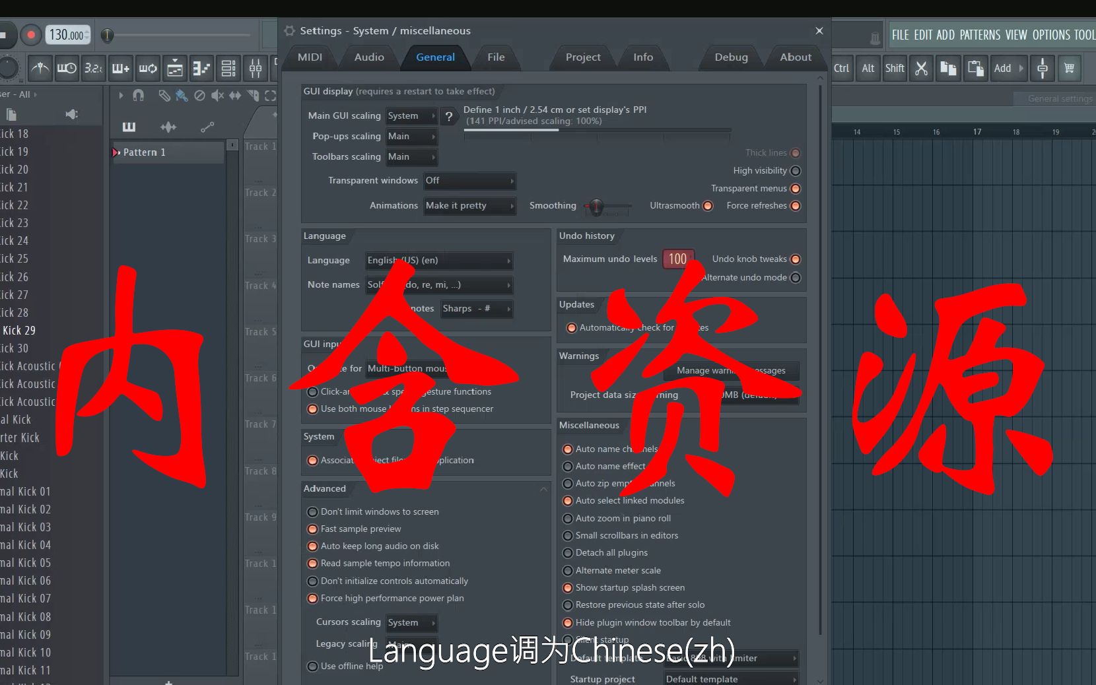The width and height of the screenshot is (1096, 685).
Task: Activate the Mute tool
Action: click(218, 96)
